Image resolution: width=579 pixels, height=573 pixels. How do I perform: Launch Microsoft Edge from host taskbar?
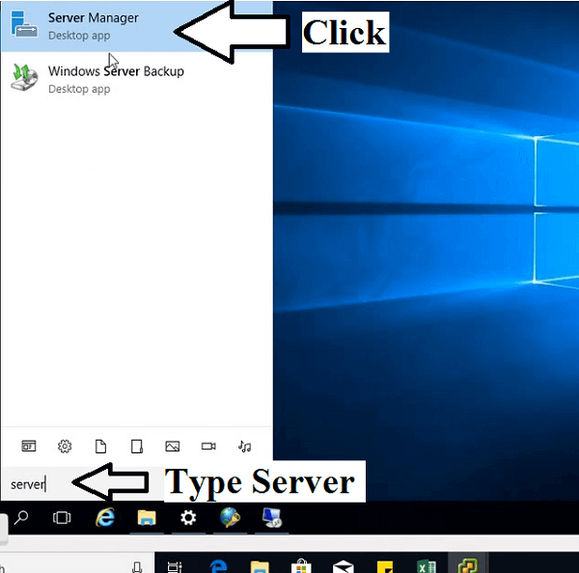[218, 566]
